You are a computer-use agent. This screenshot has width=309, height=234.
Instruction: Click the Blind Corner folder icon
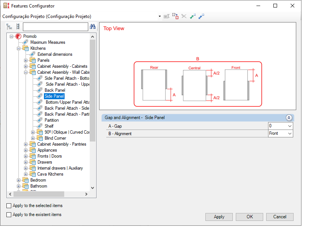pos(40,138)
